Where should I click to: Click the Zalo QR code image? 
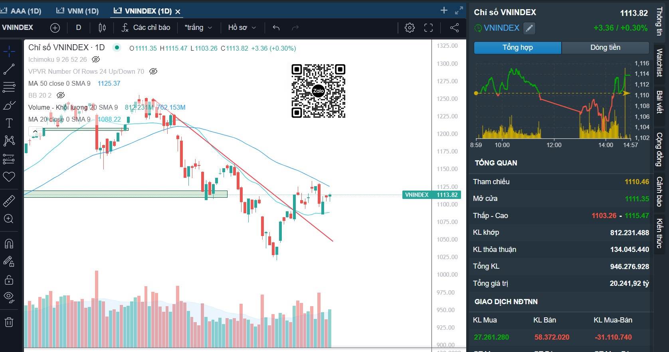(x=319, y=91)
